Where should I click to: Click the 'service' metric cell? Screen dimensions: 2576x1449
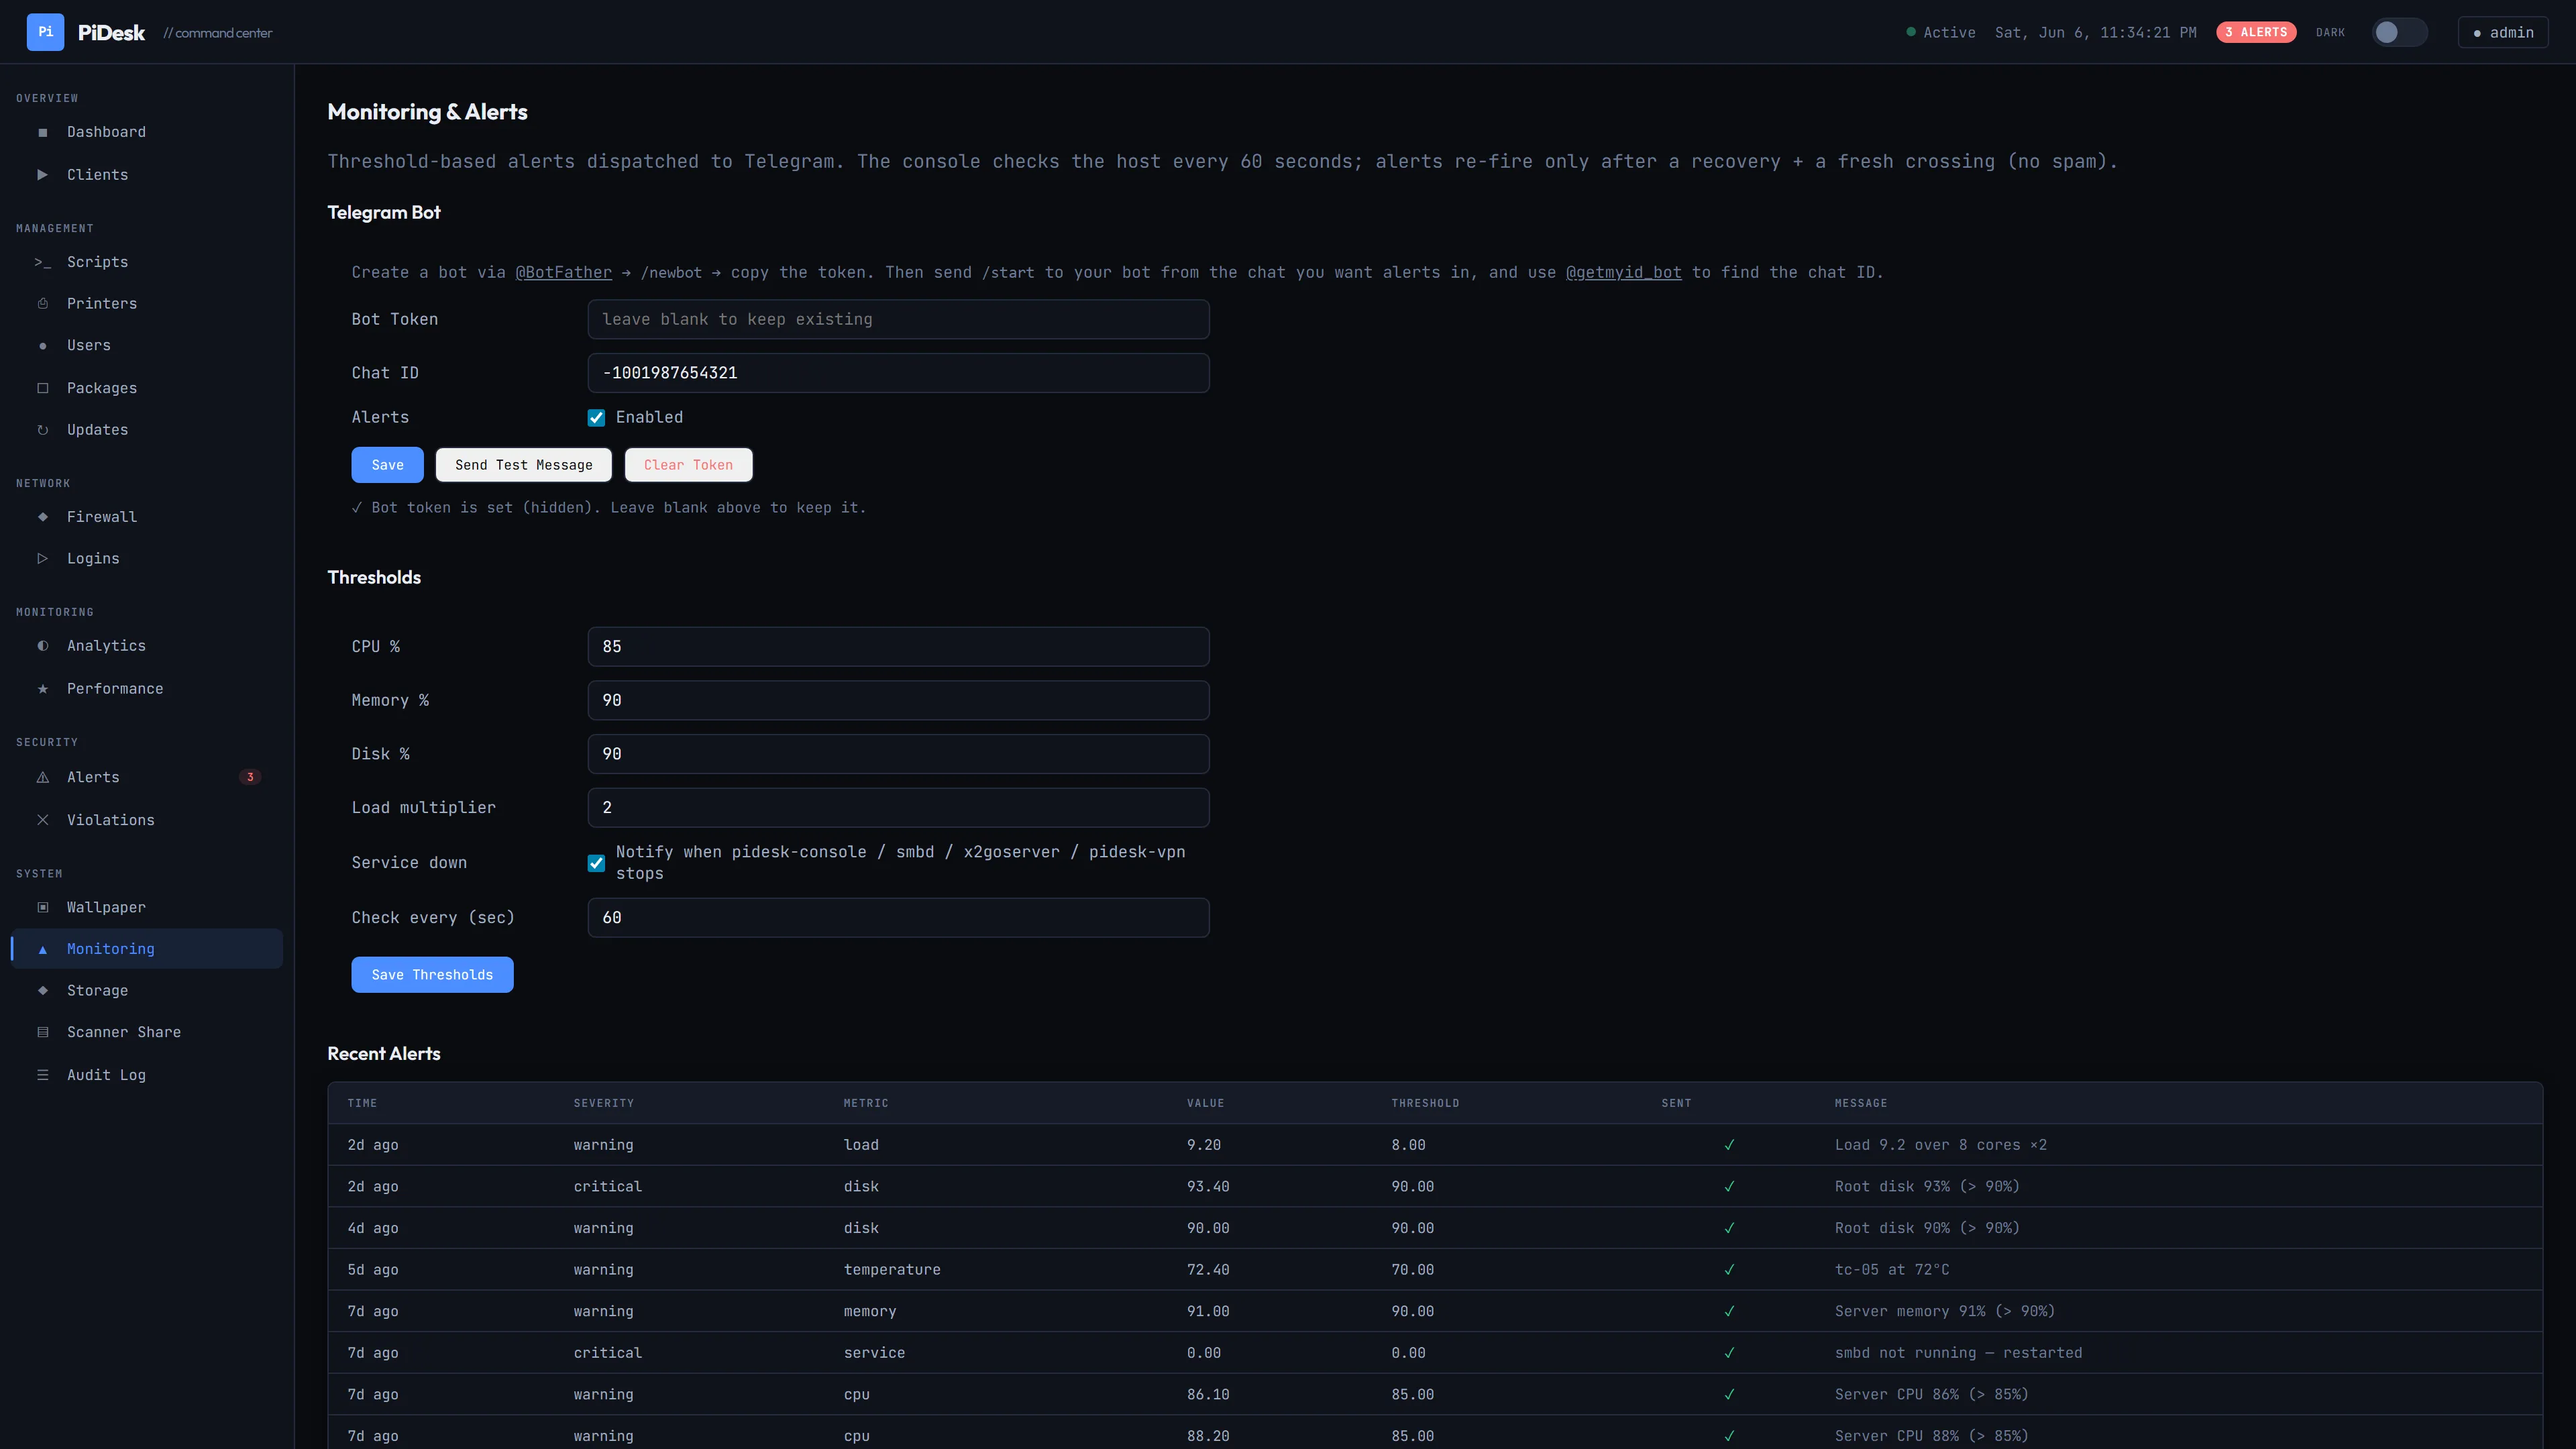coord(874,1353)
